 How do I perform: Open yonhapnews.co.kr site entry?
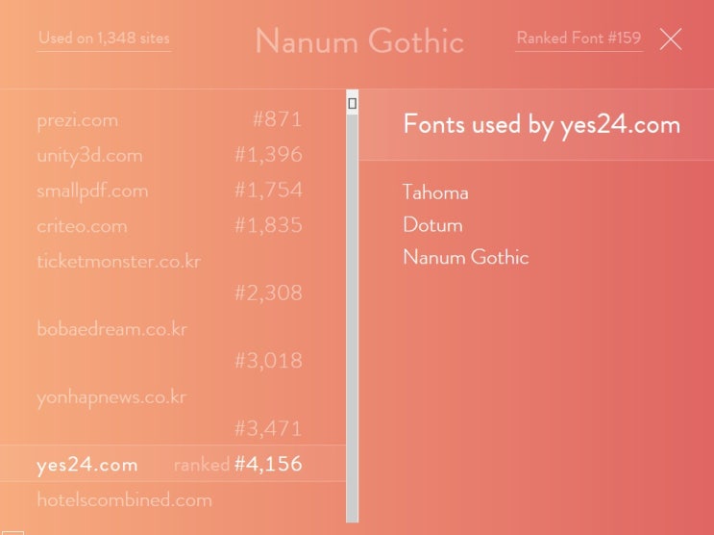[x=111, y=396]
